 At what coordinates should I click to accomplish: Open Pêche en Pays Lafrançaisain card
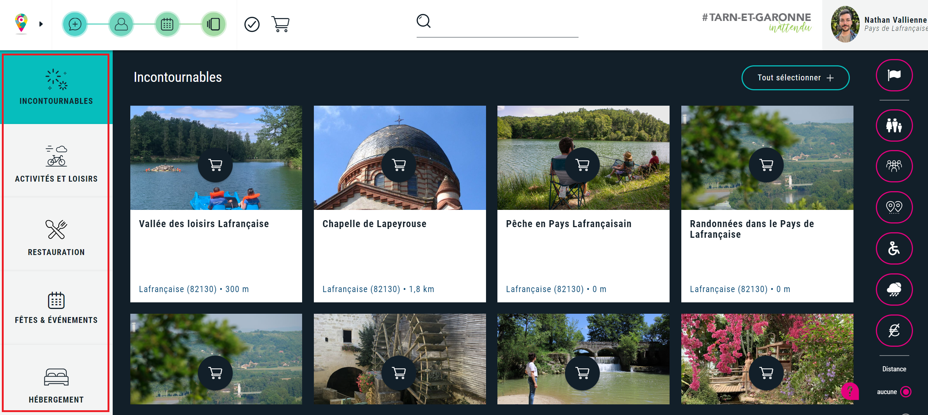pyautogui.click(x=568, y=224)
